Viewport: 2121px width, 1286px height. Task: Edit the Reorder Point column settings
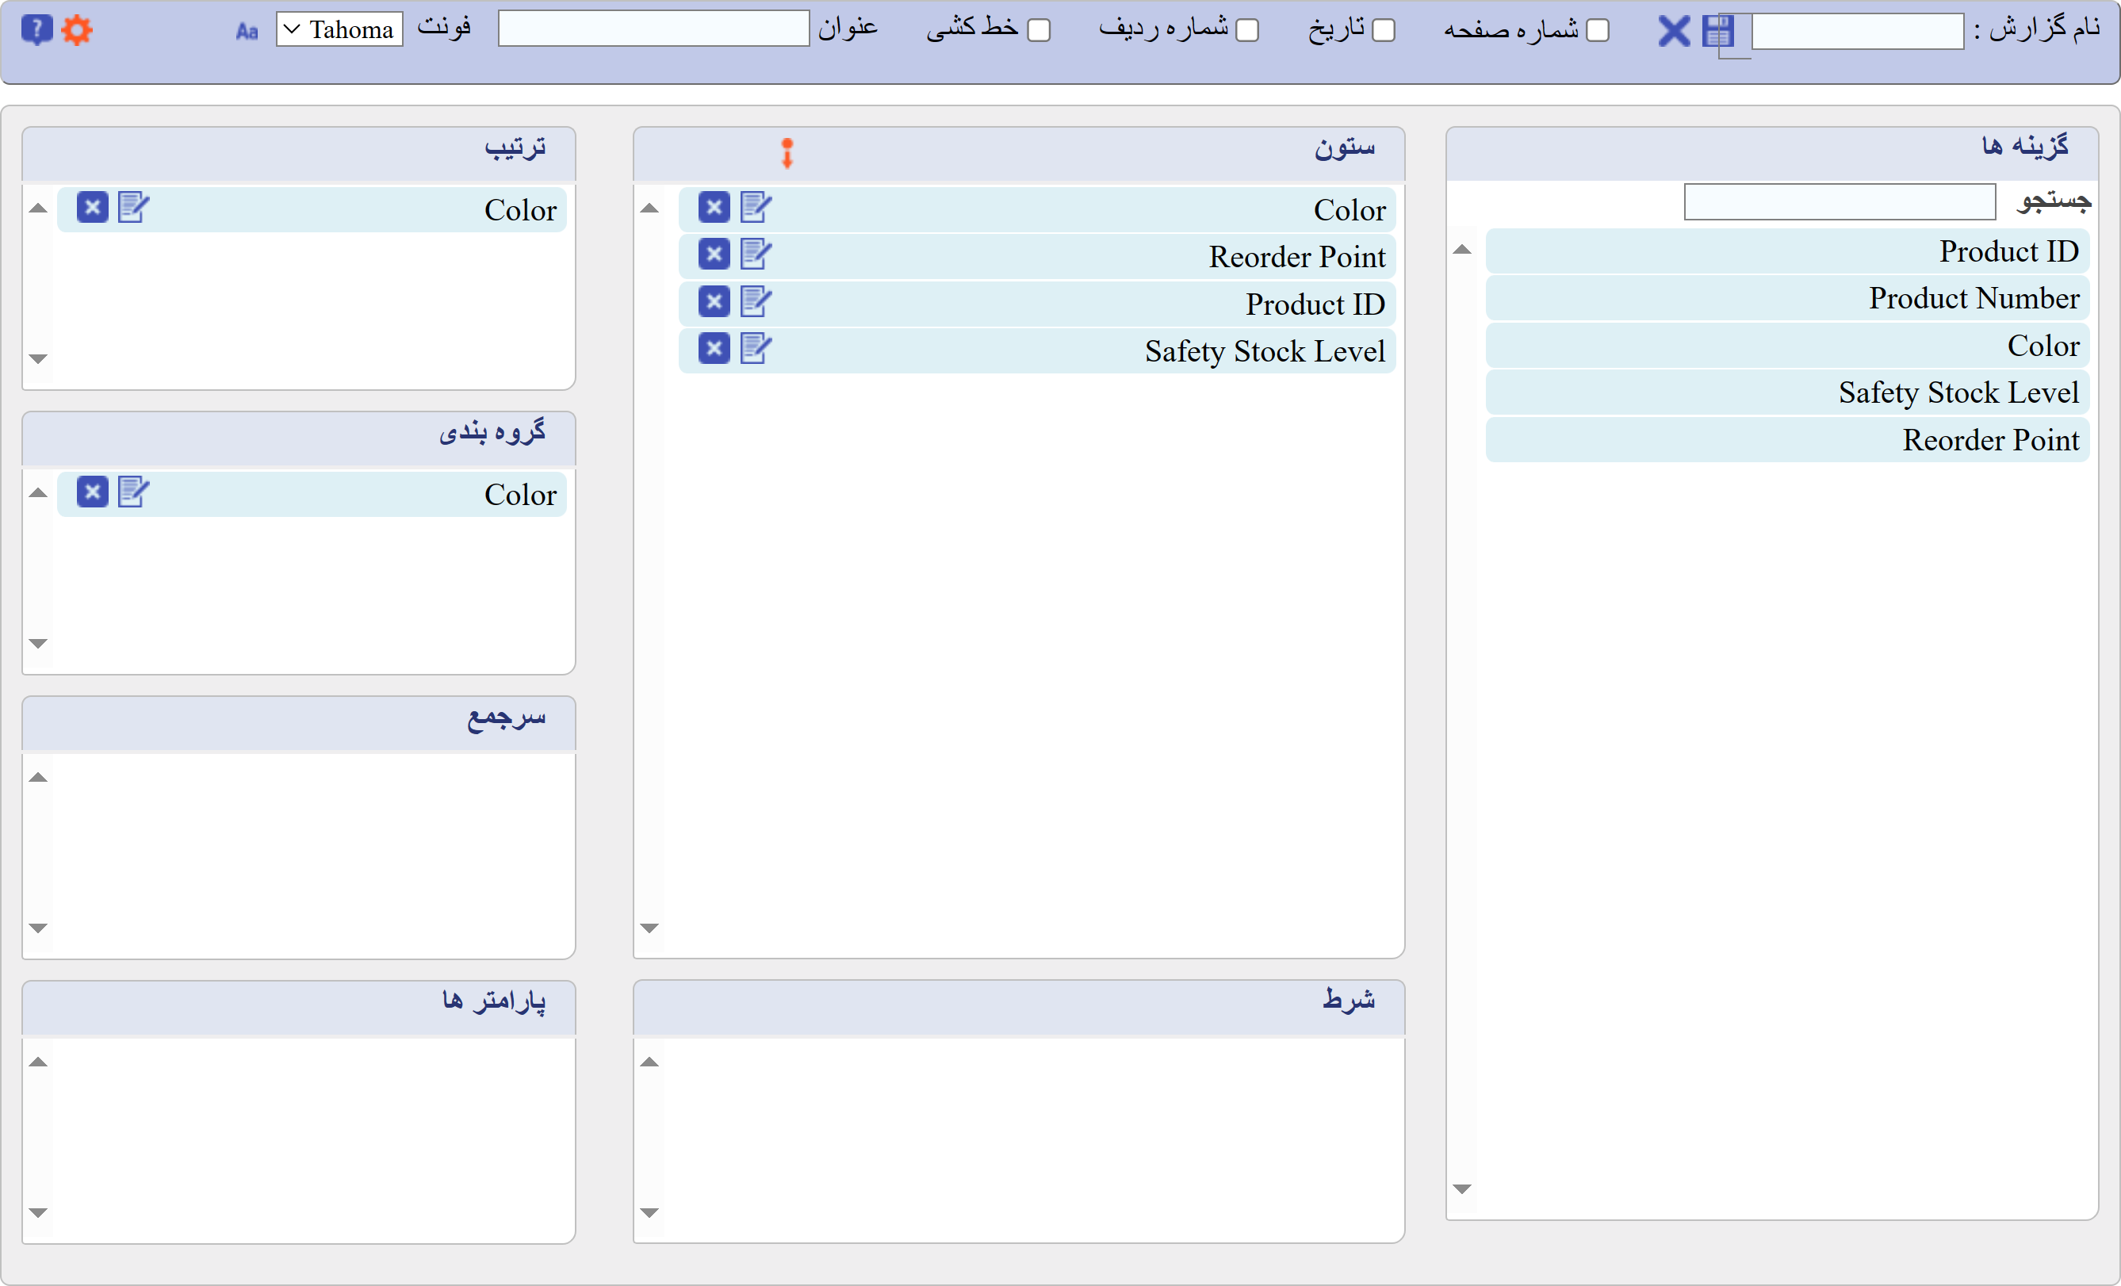pos(756,254)
